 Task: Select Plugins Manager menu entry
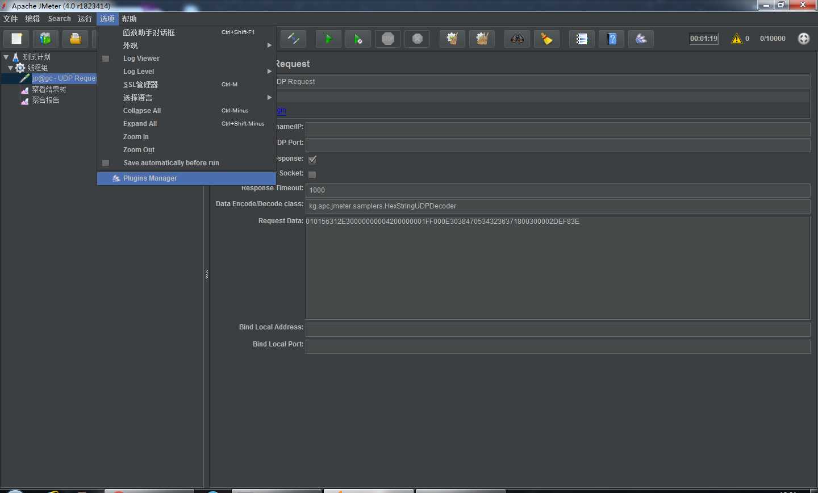click(x=187, y=178)
